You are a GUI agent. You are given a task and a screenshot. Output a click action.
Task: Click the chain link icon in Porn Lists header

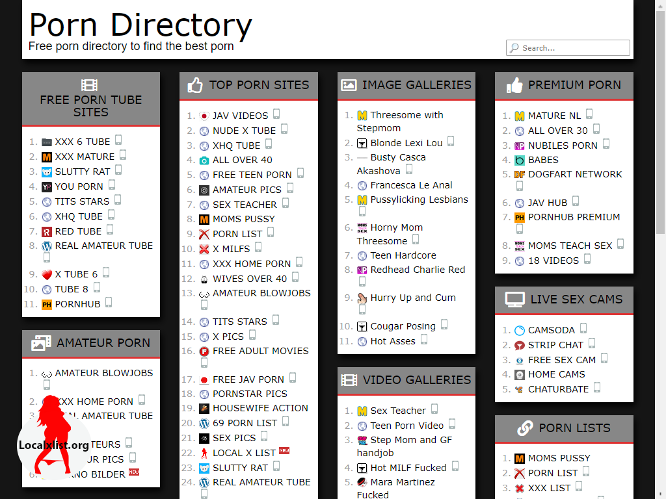(x=525, y=428)
